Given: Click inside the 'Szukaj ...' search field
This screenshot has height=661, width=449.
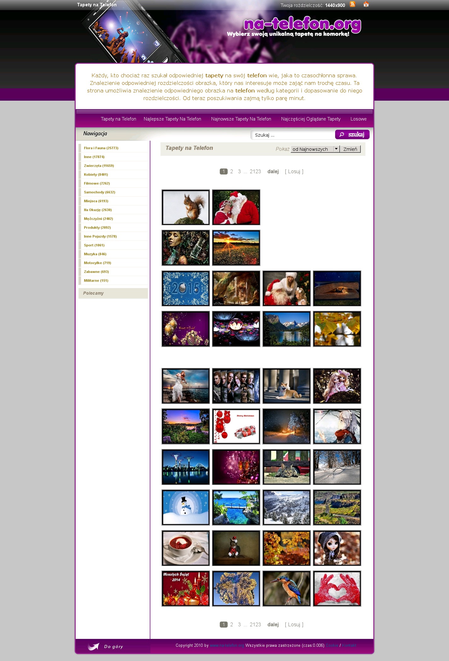Looking at the screenshot, I should (293, 135).
